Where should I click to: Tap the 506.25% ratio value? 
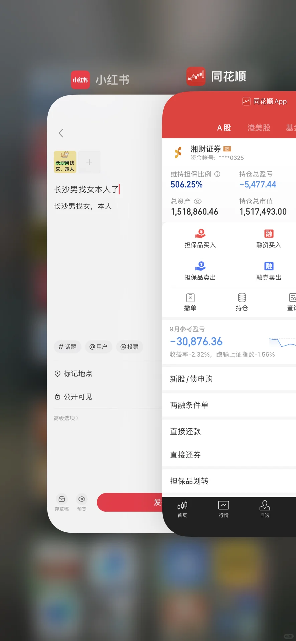coord(187,184)
